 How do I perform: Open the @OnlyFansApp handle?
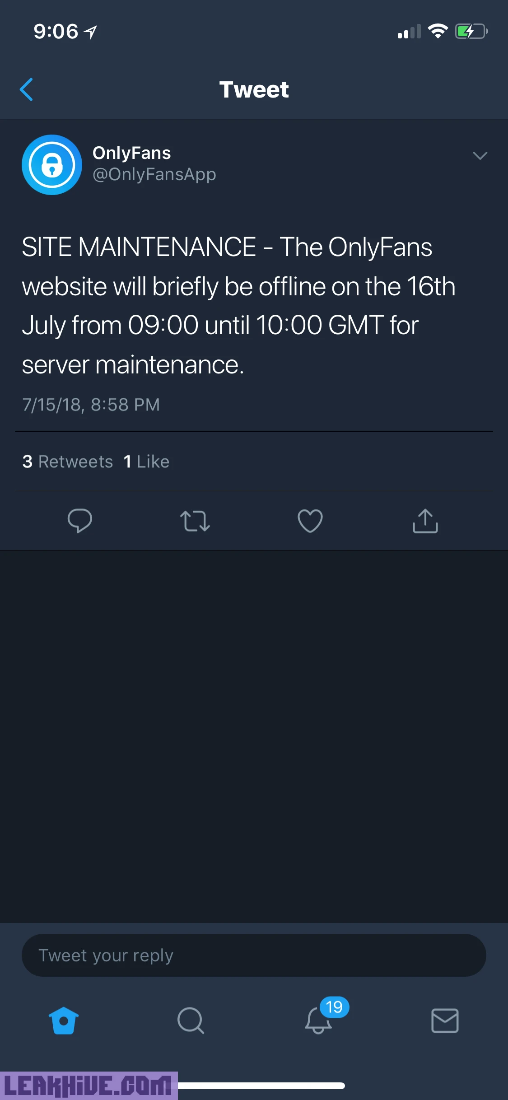coord(154,174)
